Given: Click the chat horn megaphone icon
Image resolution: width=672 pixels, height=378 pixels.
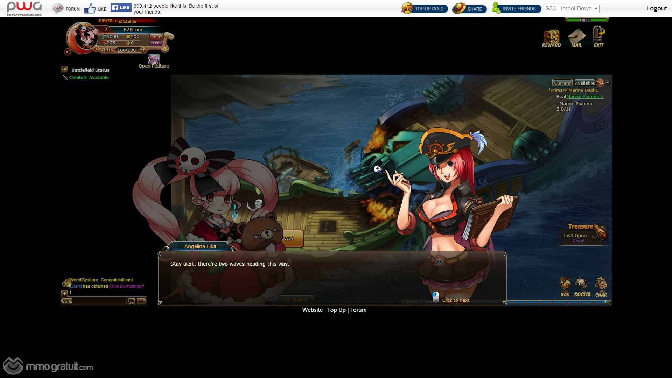Looking at the screenshot, I should [66, 282].
